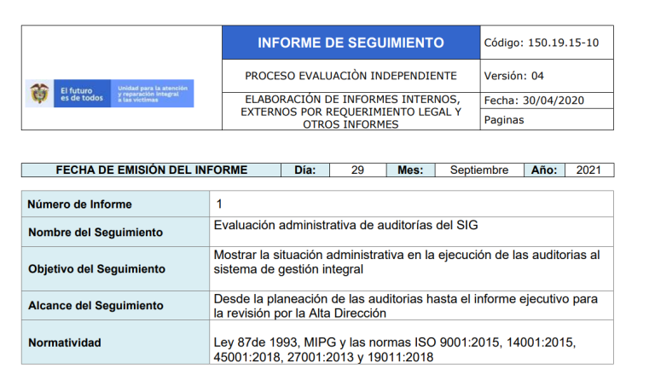The width and height of the screenshot is (655, 374).
Task: Click the 'Número de Informe' row label
Action: pos(79,204)
